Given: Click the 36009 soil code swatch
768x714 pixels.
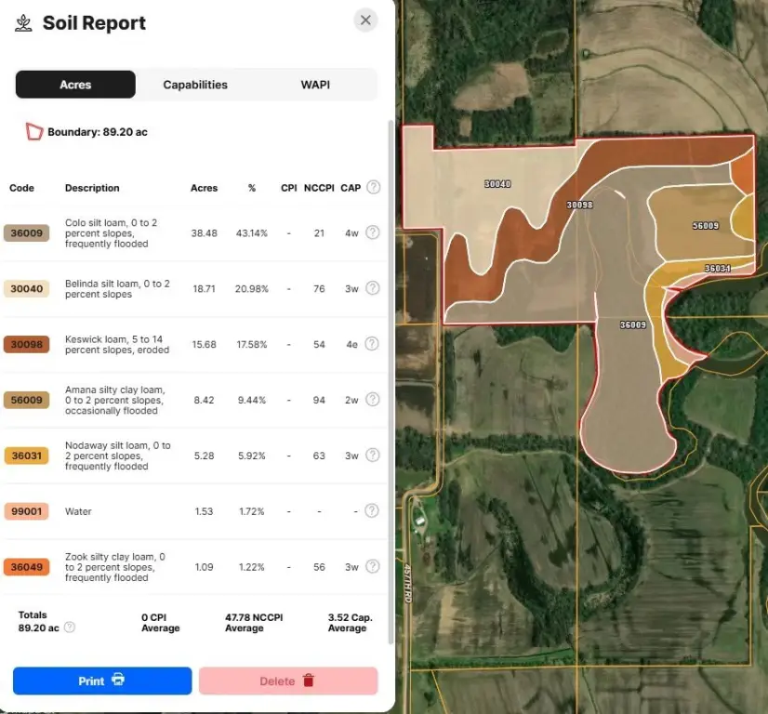Looking at the screenshot, I should coord(27,233).
